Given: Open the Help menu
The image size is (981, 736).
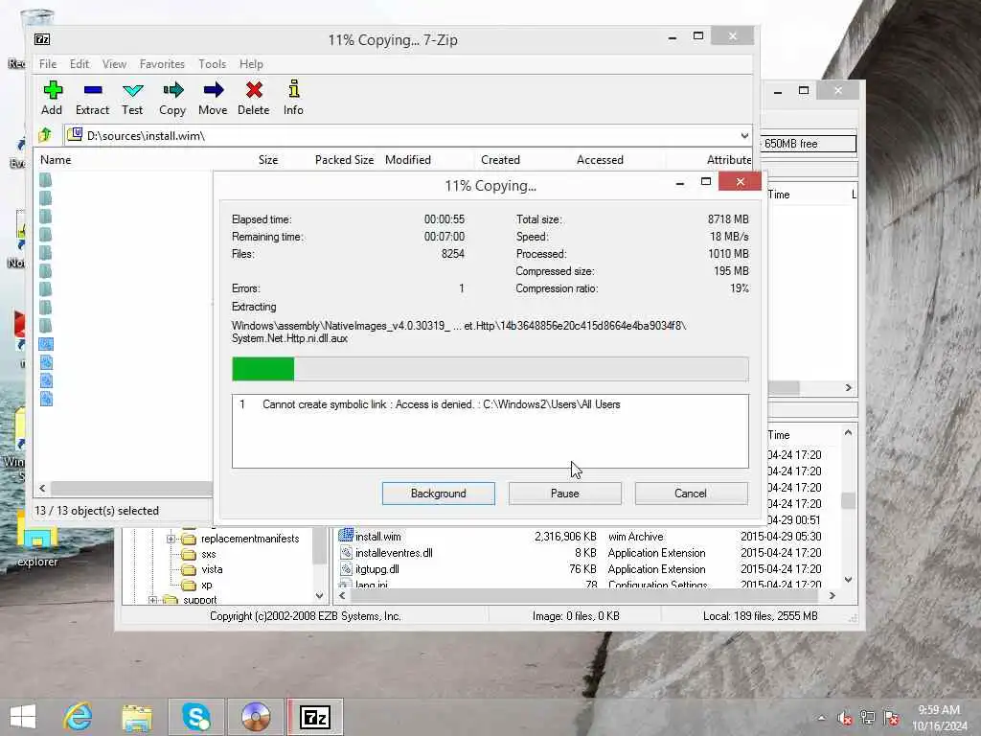Looking at the screenshot, I should (x=251, y=64).
